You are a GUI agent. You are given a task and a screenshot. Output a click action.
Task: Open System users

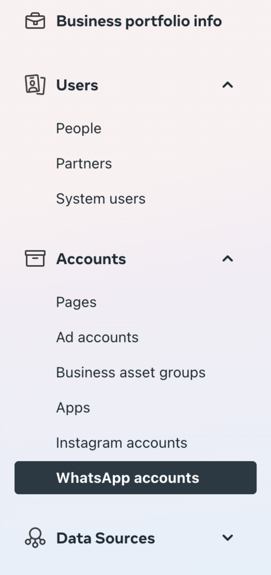[x=101, y=199]
